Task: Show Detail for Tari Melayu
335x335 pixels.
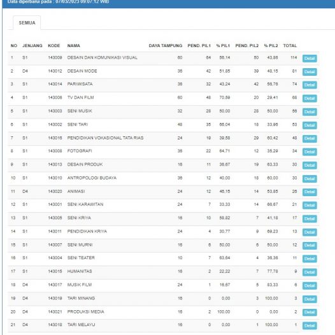Action: coord(310,325)
